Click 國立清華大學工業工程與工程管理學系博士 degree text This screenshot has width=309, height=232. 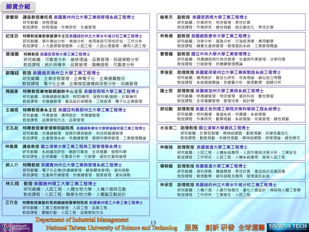coord(81,147)
